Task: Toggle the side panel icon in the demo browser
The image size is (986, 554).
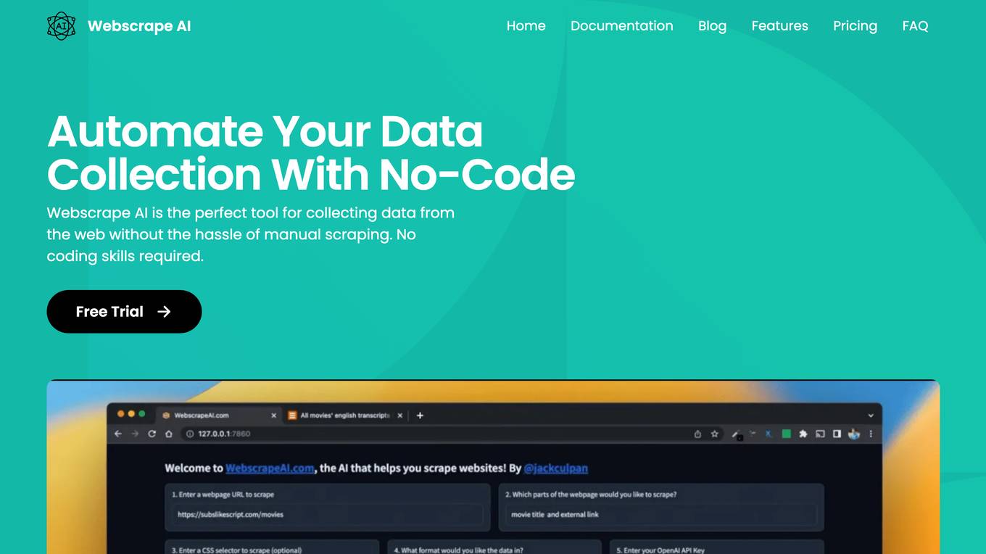Action: coord(837,434)
